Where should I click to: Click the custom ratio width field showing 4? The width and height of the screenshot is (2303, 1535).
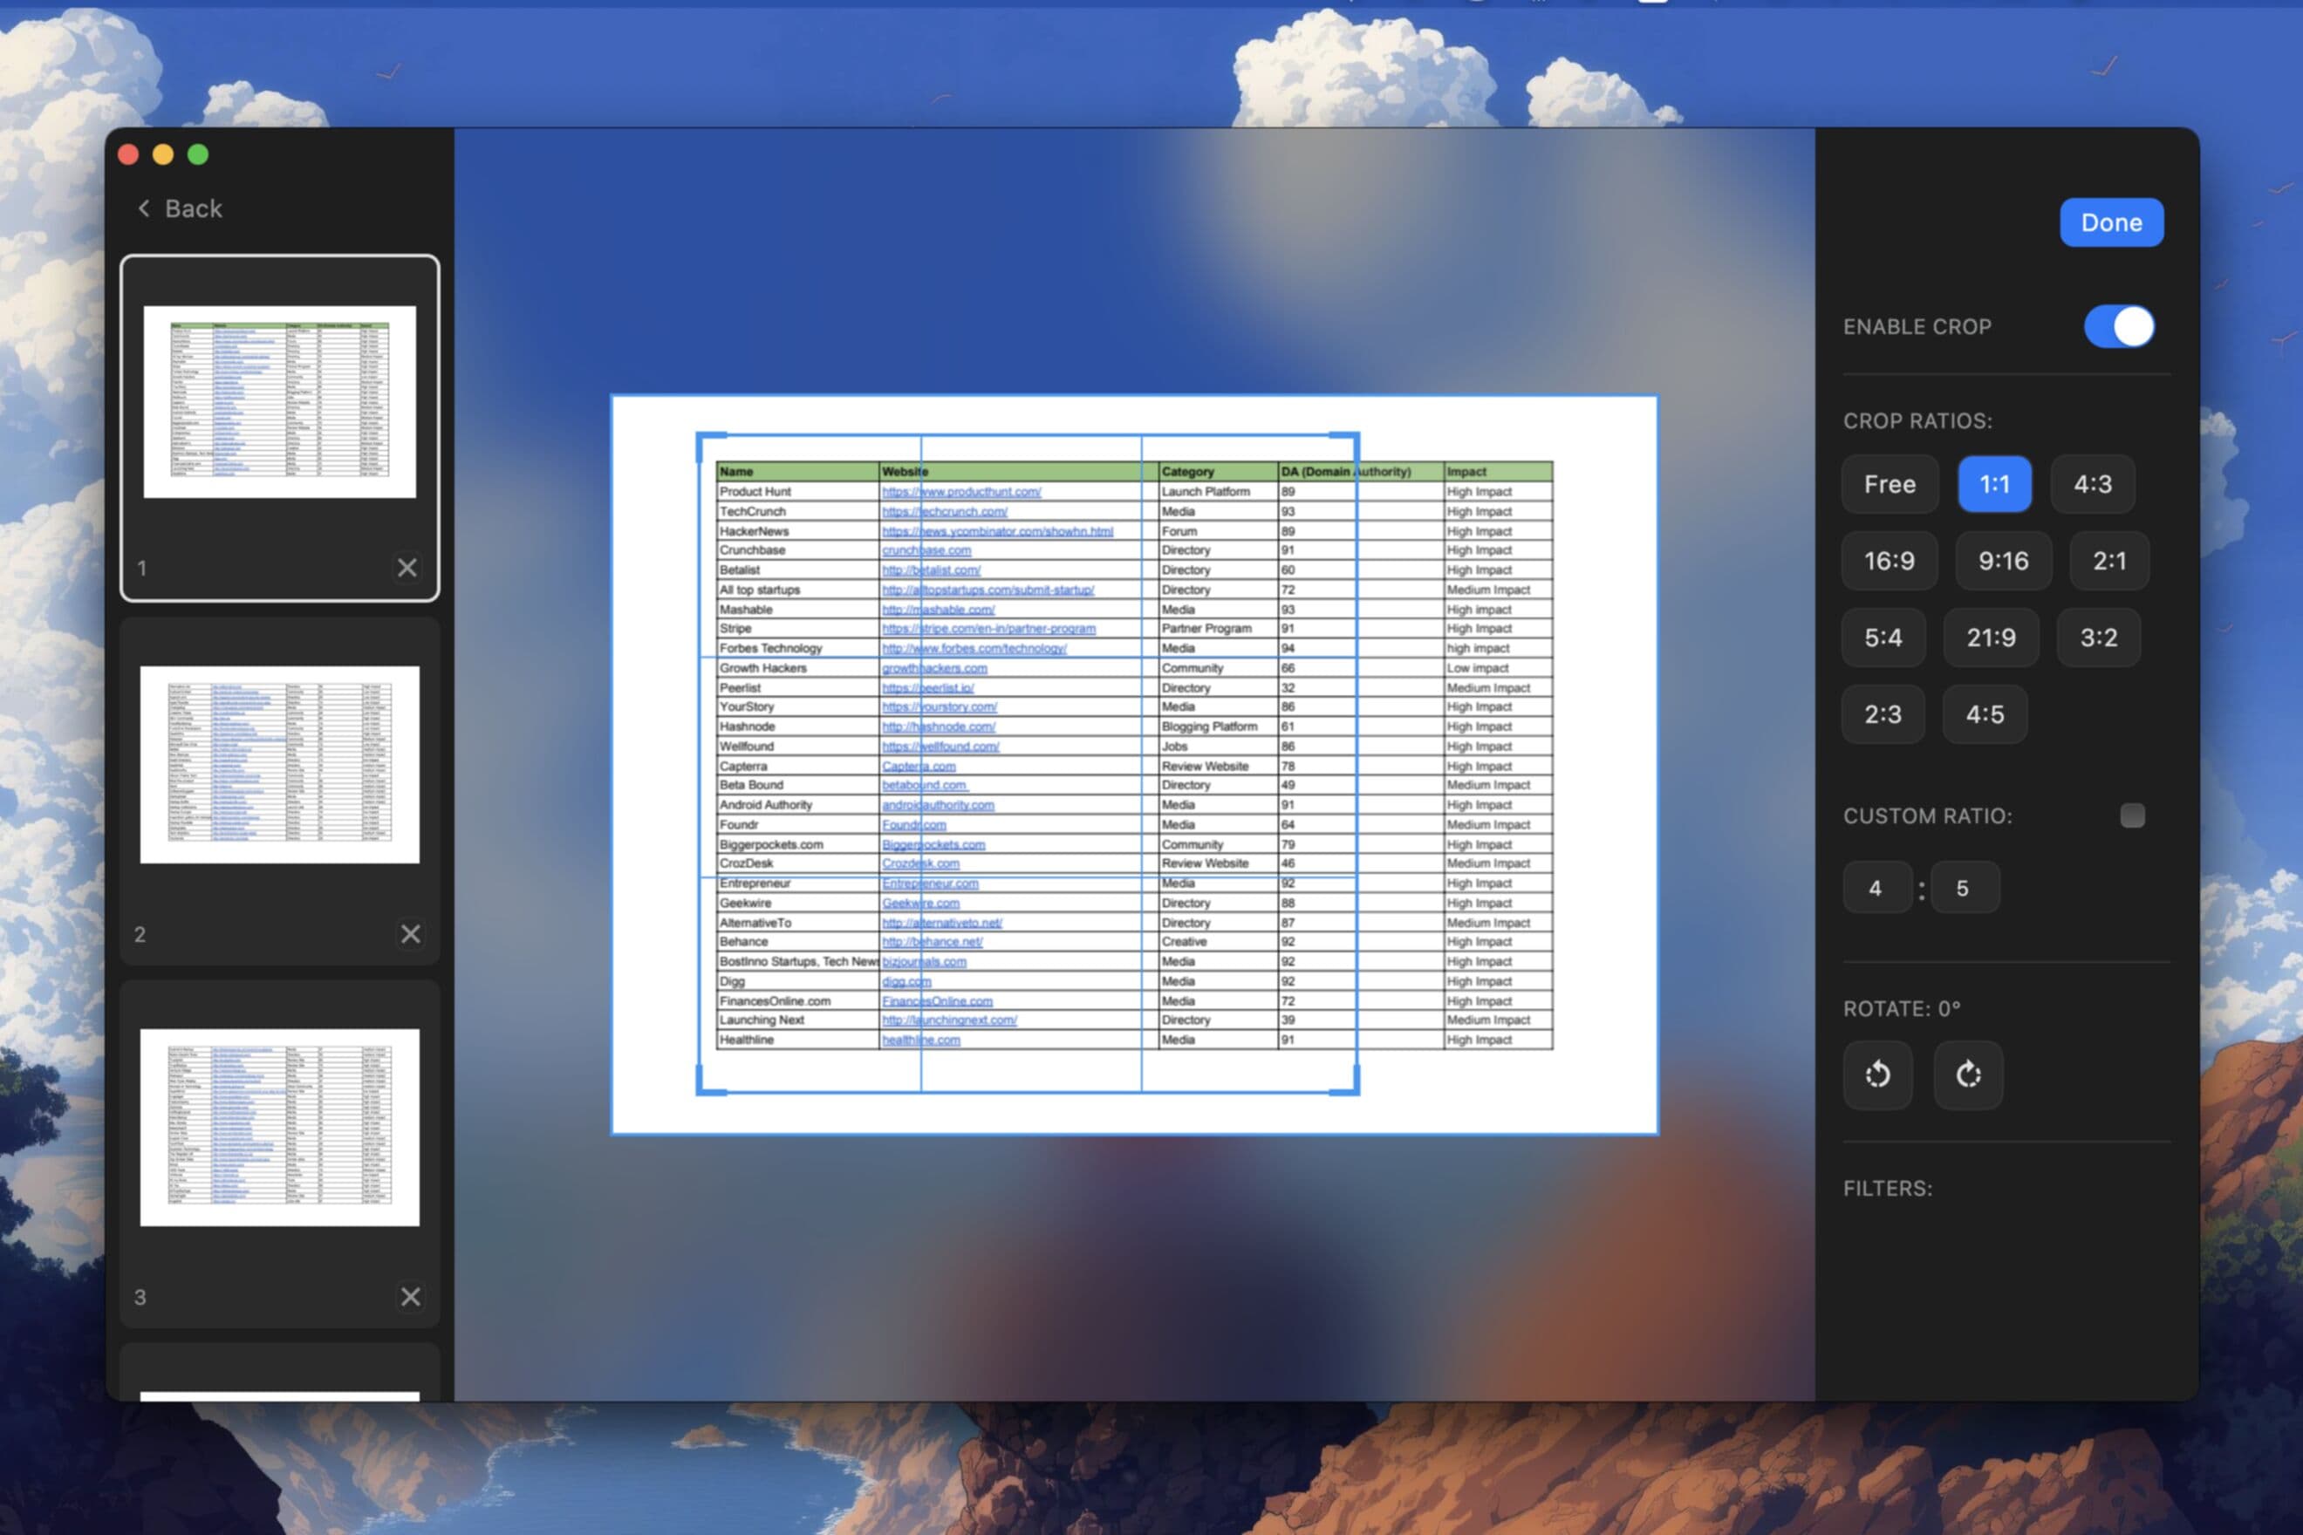pyautogui.click(x=1876, y=888)
